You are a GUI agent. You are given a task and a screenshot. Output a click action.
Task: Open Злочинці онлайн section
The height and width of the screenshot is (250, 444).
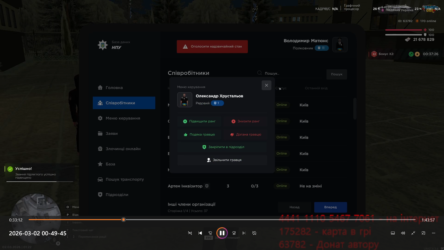124,149
